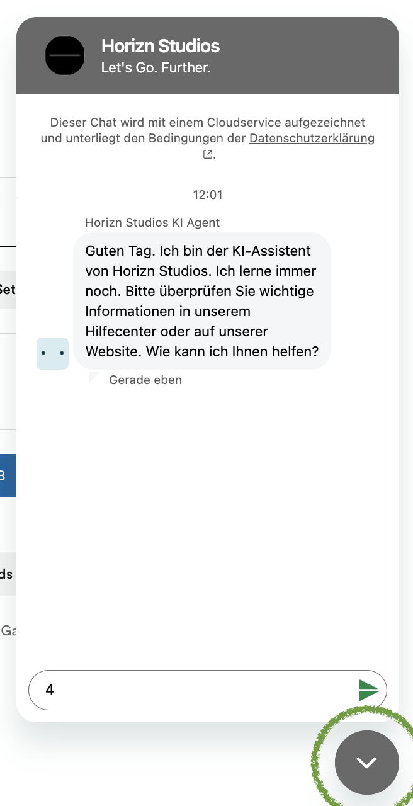Click the external link icon after Datenschutzerklärung
413x806 pixels.
pos(208,154)
